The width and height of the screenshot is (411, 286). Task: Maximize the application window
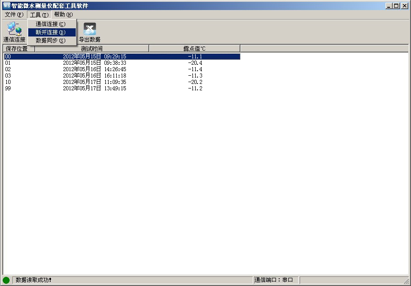pyautogui.click(x=396, y=6)
